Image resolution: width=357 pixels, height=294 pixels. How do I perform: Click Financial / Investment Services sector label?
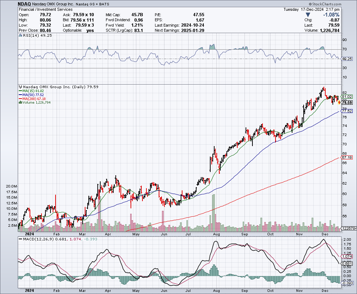pyautogui.click(x=45, y=10)
